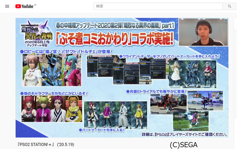The height and width of the screenshot is (149, 237).
Task: Click the クライアントオーダー partner card caption
Action: 169,57
